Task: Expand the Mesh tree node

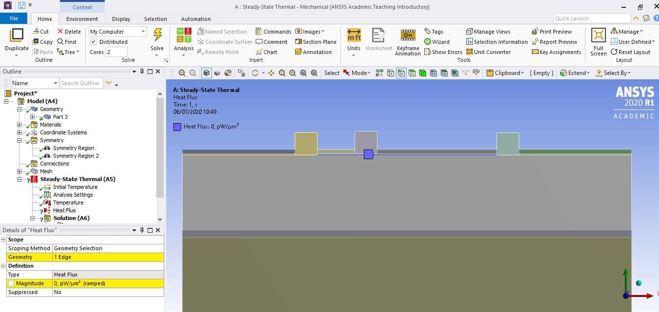Action: [19, 171]
